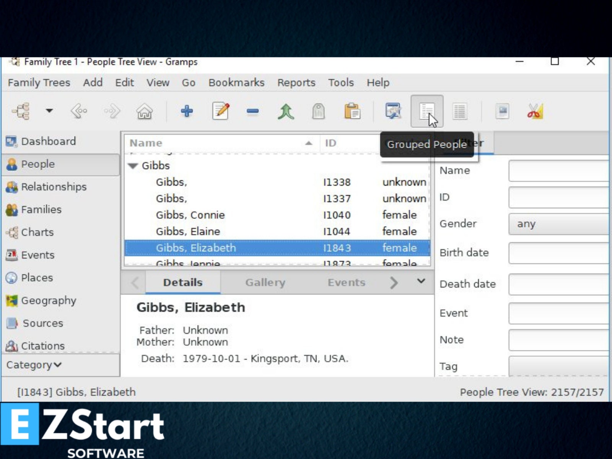Open Charts in the sidebar

click(60, 232)
